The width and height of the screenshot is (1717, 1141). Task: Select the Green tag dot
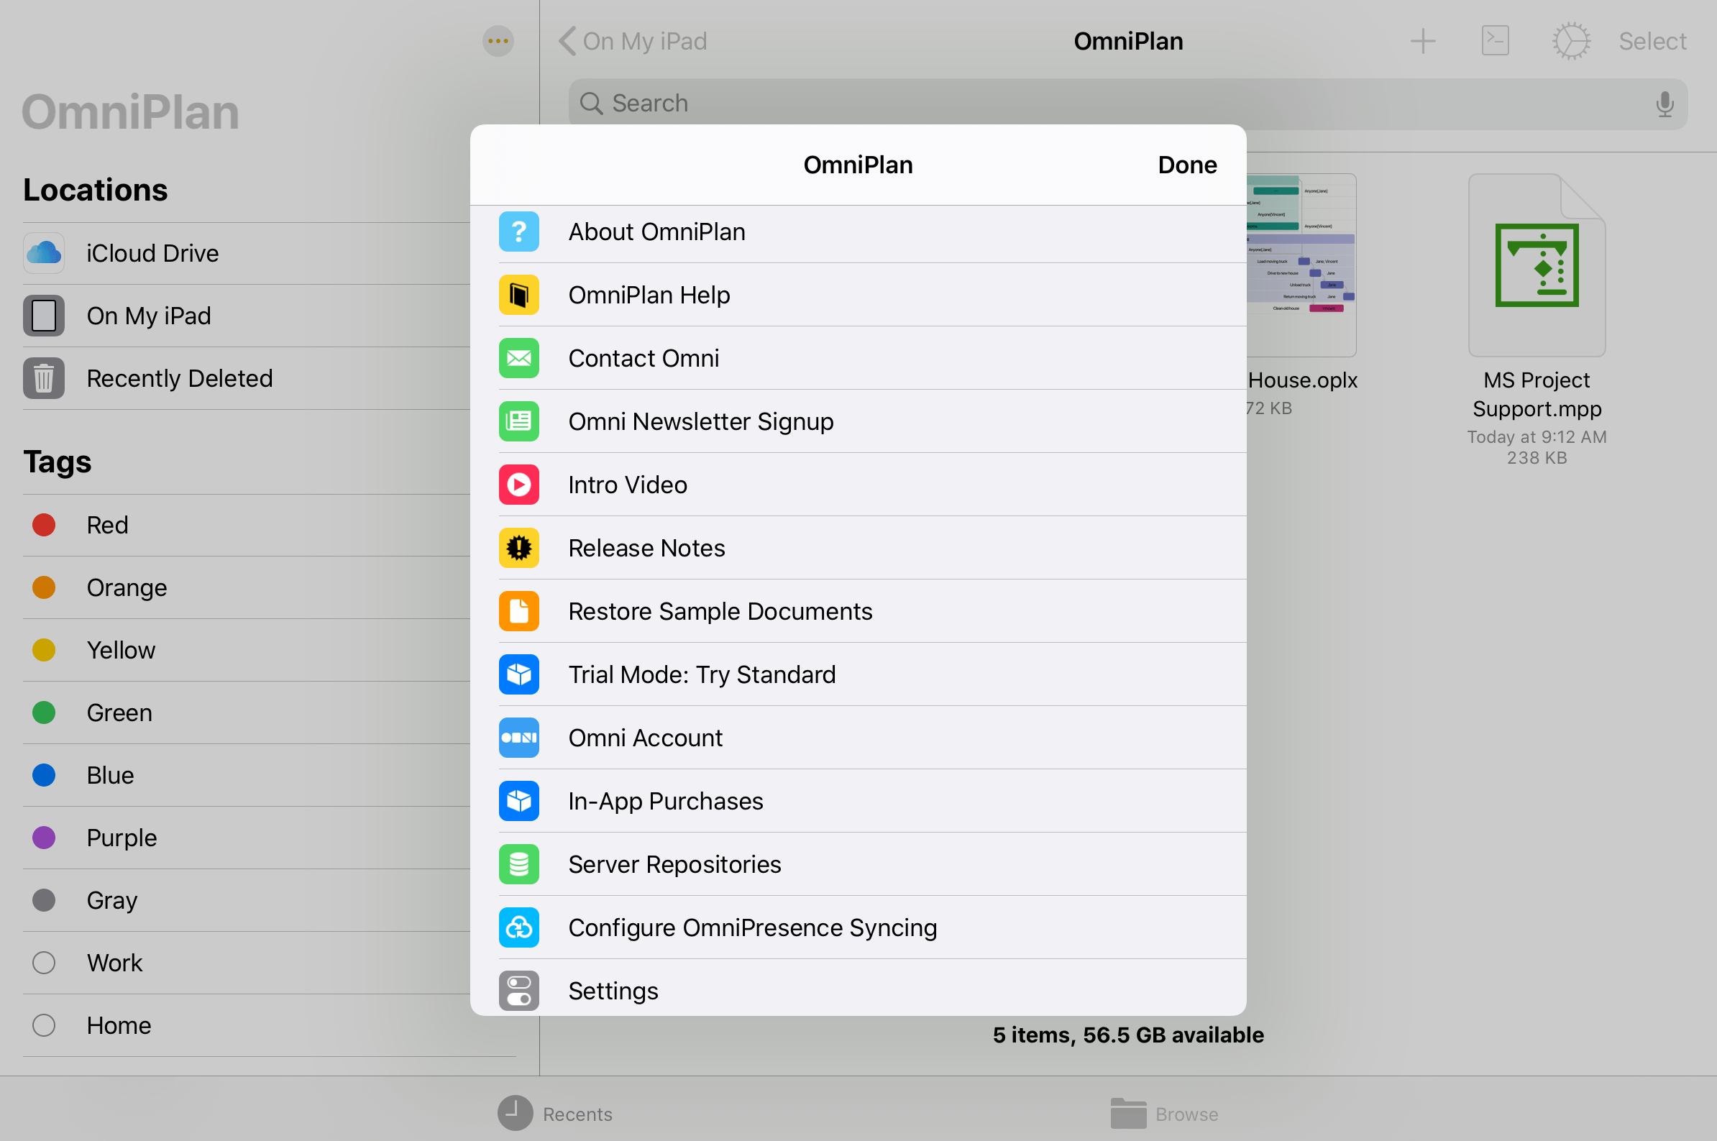pyautogui.click(x=44, y=712)
